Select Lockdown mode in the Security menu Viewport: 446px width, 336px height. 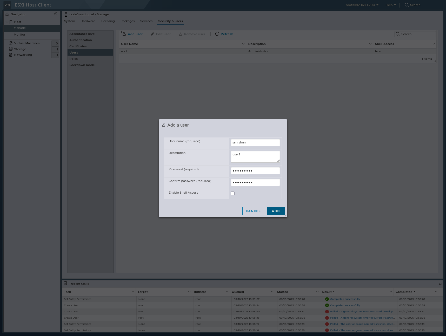[82, 65]
